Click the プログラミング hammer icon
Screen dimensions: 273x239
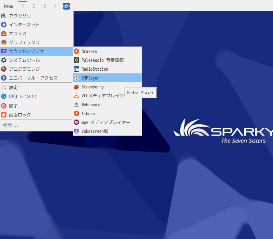point(4,69)
